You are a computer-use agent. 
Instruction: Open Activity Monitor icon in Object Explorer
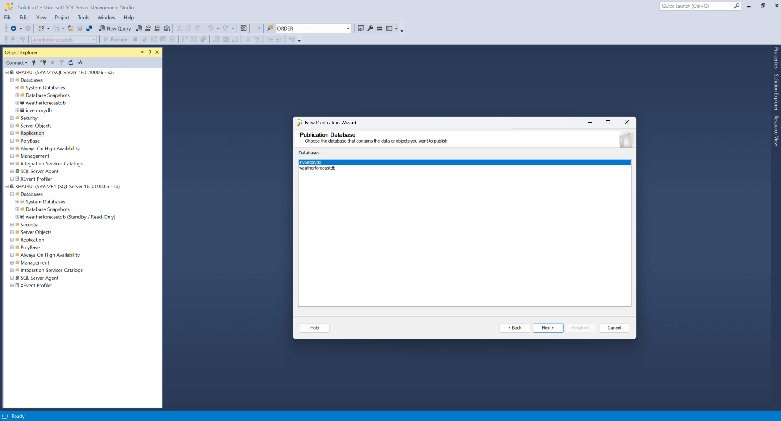[80, 63]
